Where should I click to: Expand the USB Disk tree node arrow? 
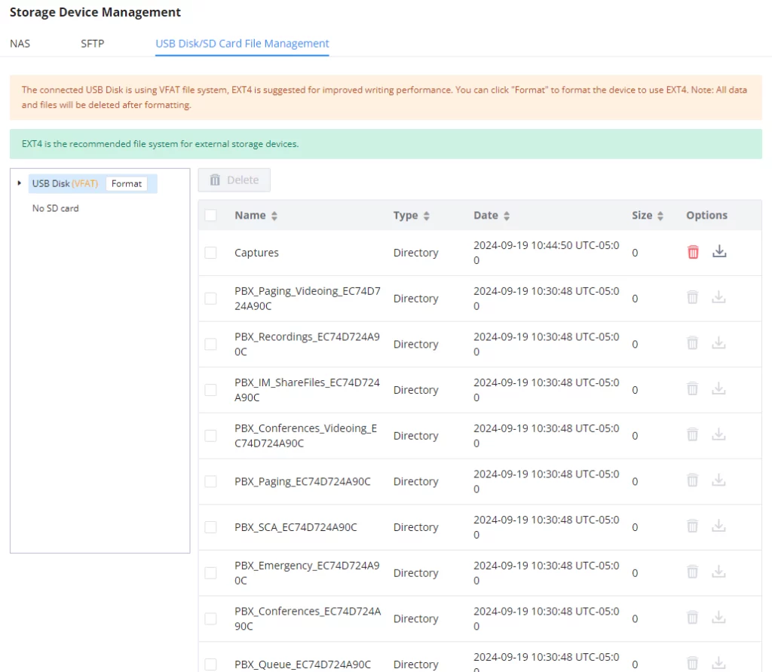(x=19, y=183)
